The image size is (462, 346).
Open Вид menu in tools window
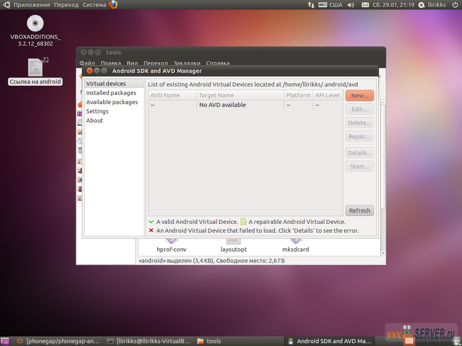(x=132, y=63)
